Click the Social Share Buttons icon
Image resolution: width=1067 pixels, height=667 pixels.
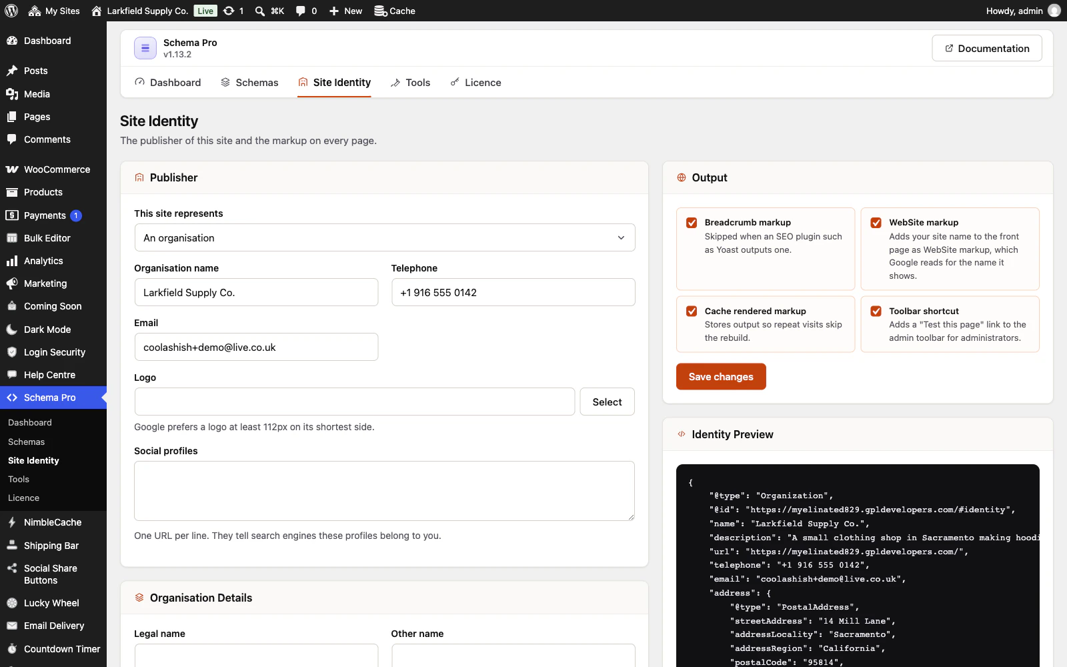(x=12, y=568)
